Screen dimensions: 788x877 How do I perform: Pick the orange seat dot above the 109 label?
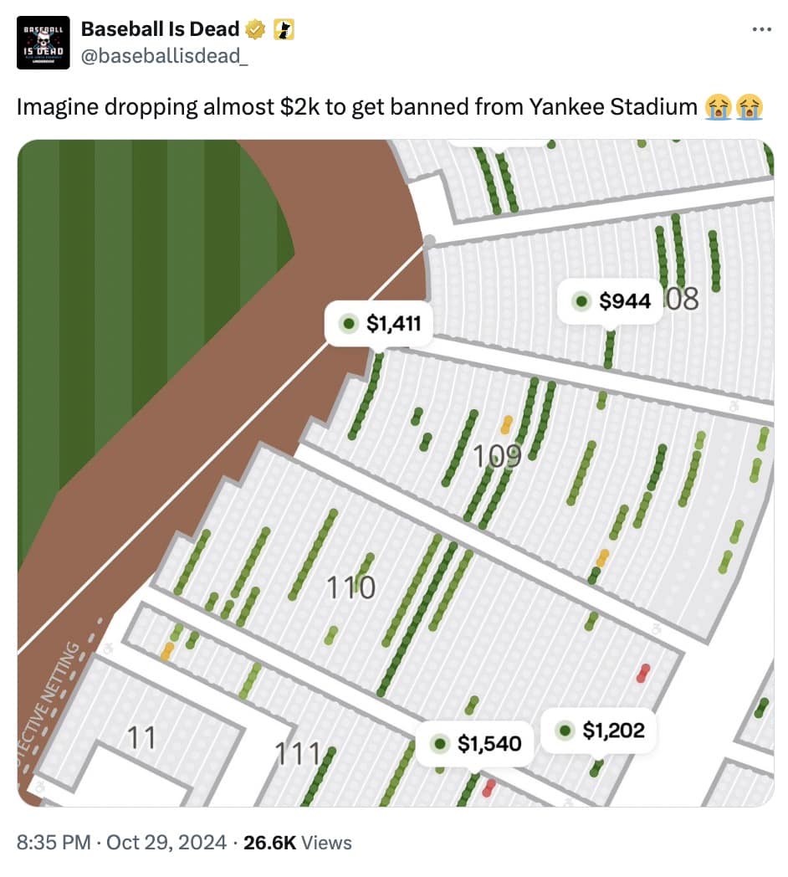(x=505, y=424)
